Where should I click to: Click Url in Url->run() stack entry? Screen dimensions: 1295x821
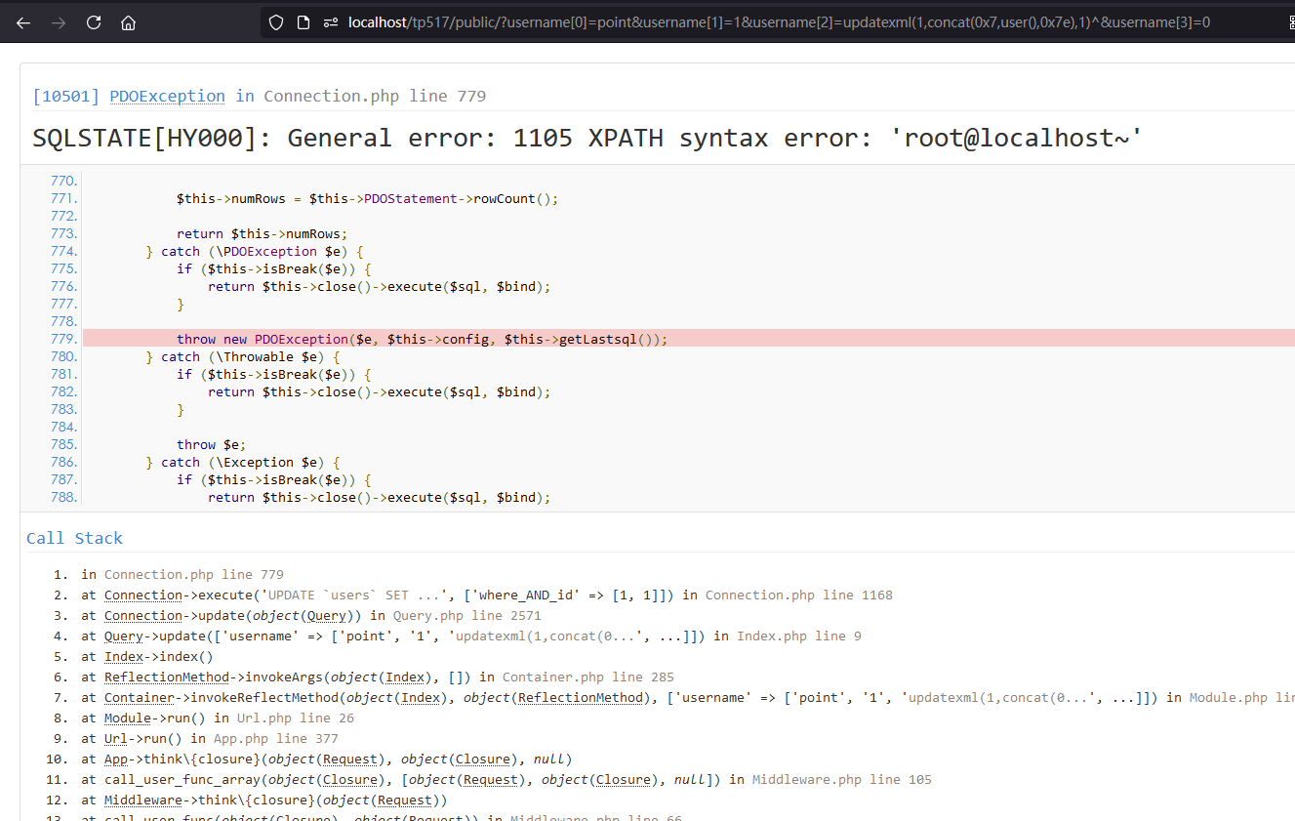pos(116,738)
